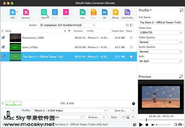The image size is (185, 128).
Task: Open the iPhone 5 - H.264 Video profile dropdown
Action: (69, 111)
